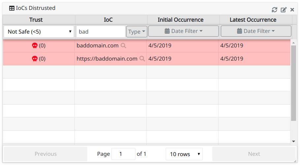Screen dimensions: 300x165
Task: Click the Next page button
Action: (x=254, y=154)
